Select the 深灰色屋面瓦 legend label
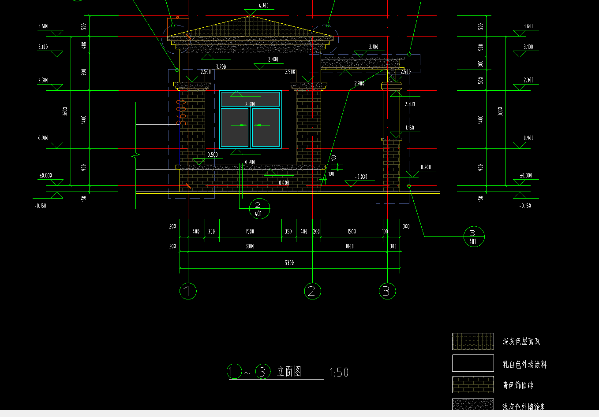This screenshot has width=599, height=417. point(521,341)
